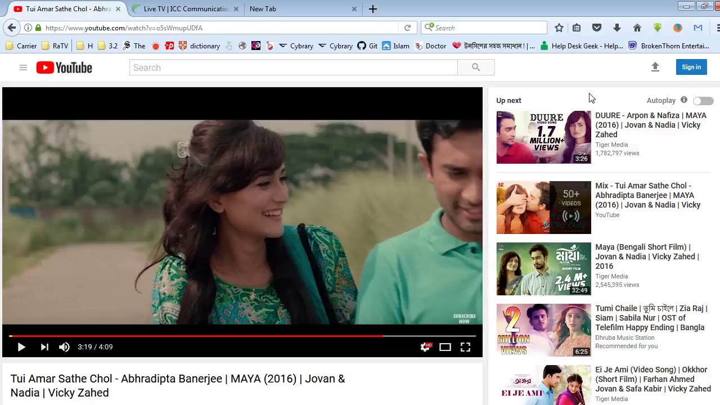Go to home page with Home icon
The width and height of the screenshot is (720, 405).
[637, 28]
